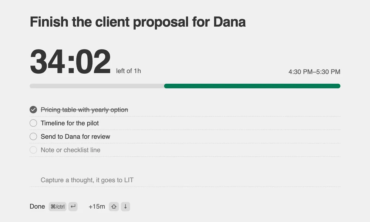Uncheck the Pricing table with yearly option item
The height and width of the screenshot is (222, 370).
pos(33,110)
